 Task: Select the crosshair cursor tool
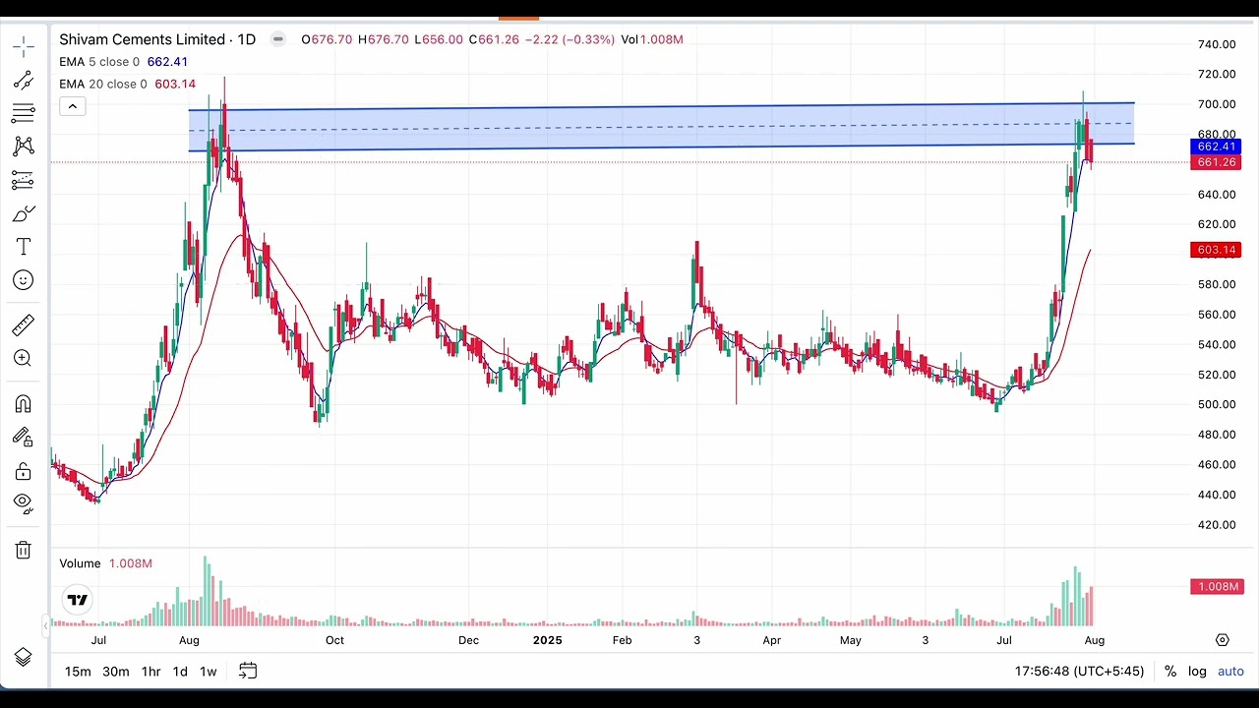[x=24, y=46]
